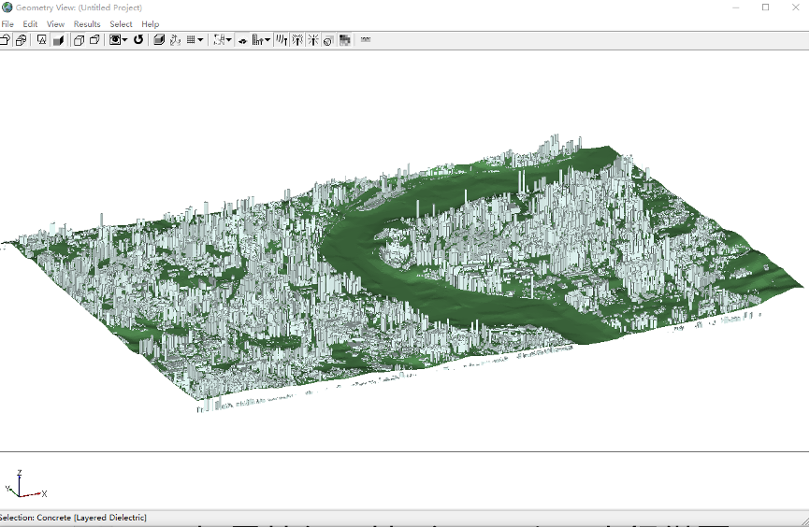The width and height of the screenshot is (810, 527).
Task: Click the 3D gray cube render icon
Action: (158, 40)
